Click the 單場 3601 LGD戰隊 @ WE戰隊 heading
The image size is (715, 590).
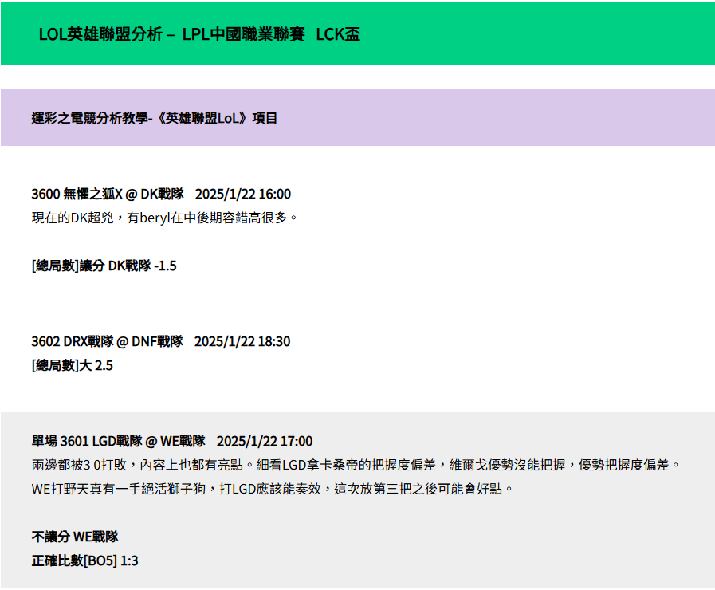172,441
